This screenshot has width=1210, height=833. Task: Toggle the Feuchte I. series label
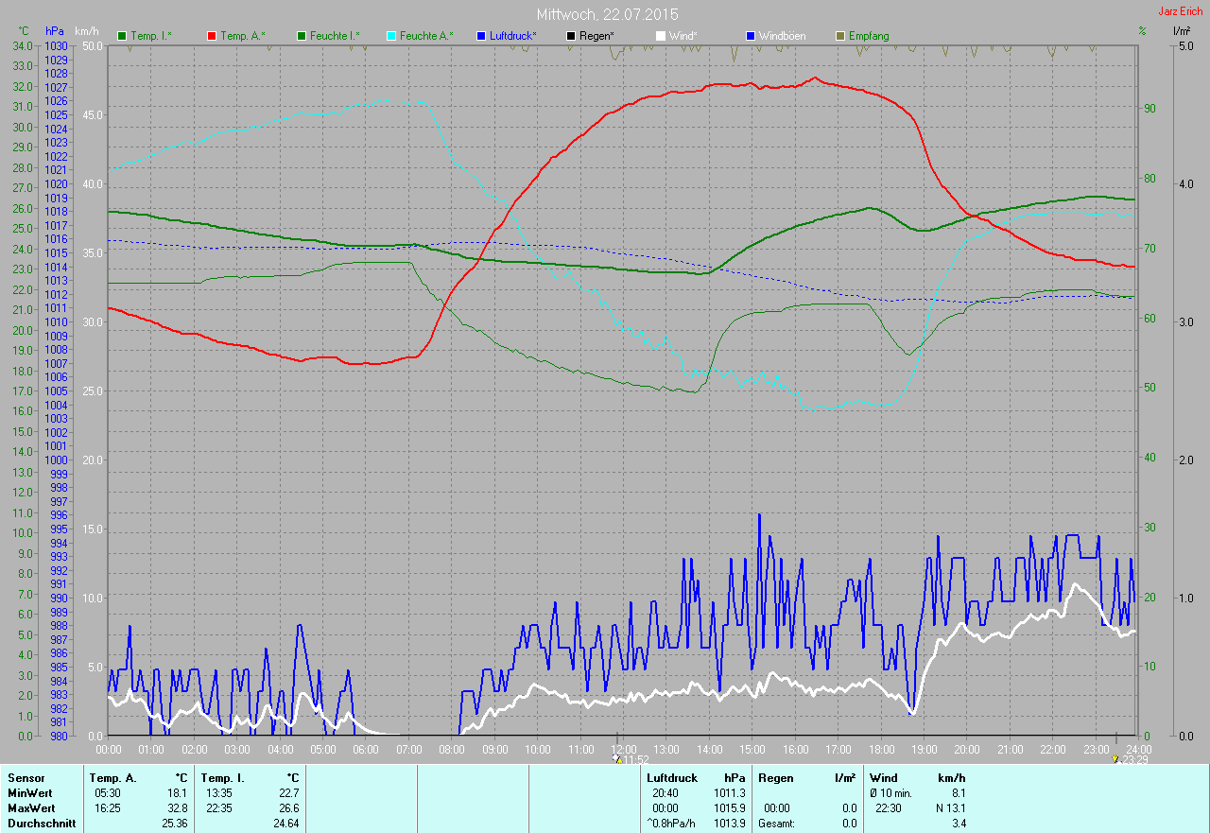335,36
